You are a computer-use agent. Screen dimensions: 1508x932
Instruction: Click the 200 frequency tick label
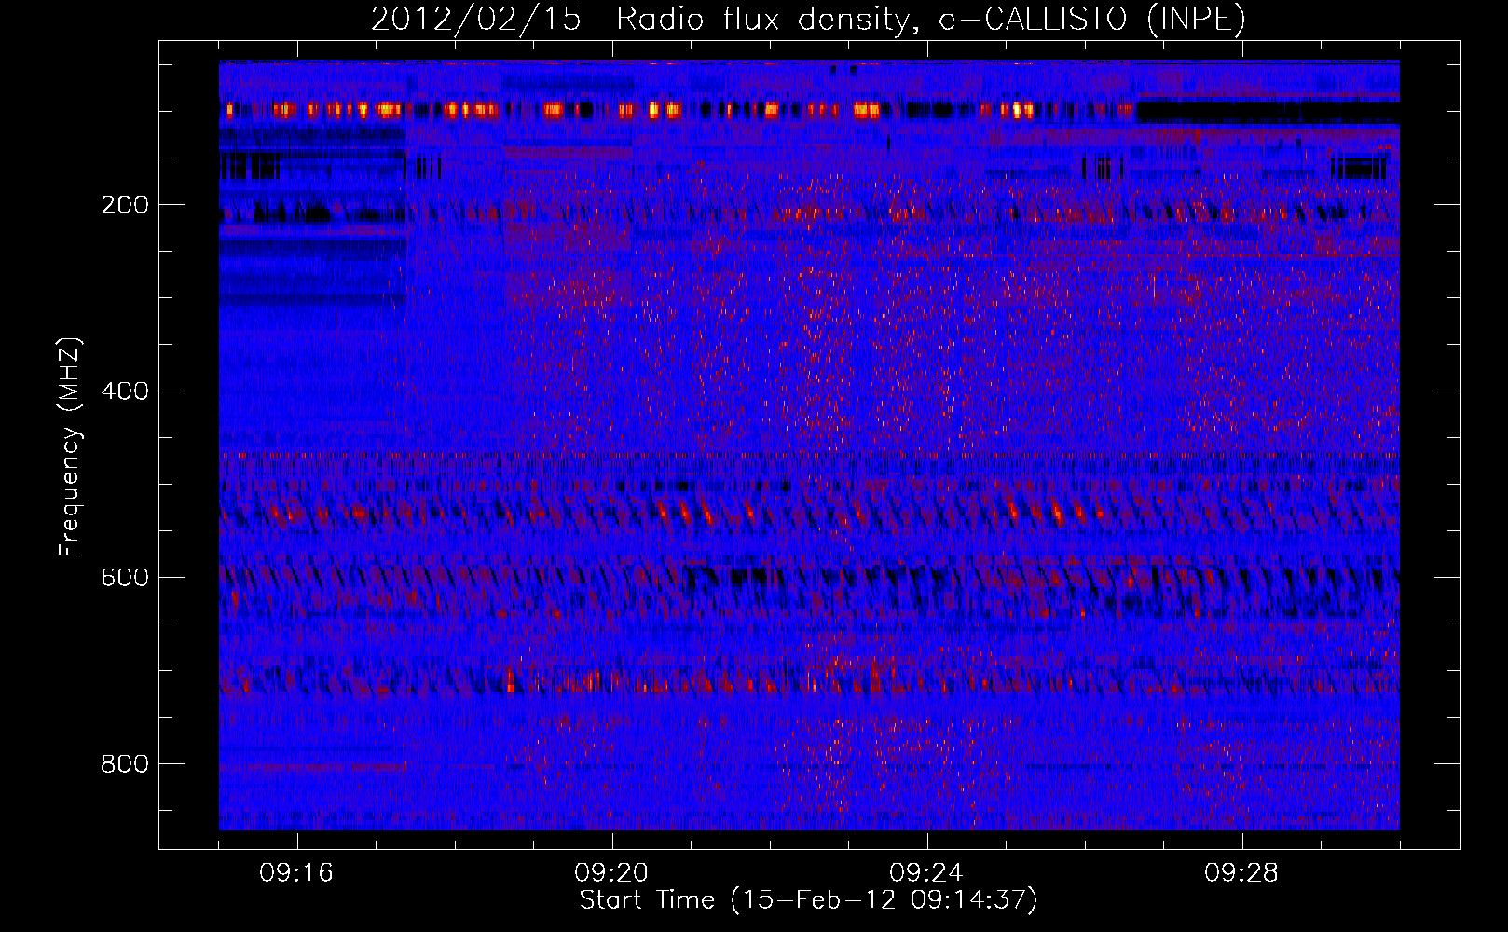[125, 205]
